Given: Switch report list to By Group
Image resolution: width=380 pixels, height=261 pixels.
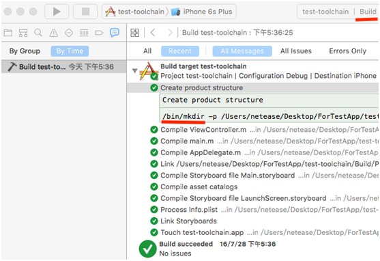Looking at the screenshot, I should [x=25, y=51].
